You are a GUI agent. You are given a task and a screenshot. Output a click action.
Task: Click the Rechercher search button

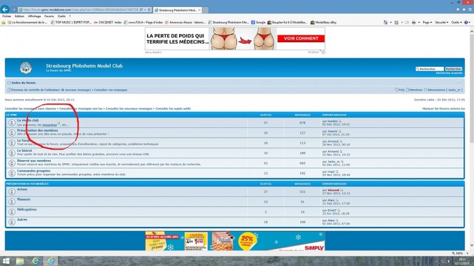(453, 69)
